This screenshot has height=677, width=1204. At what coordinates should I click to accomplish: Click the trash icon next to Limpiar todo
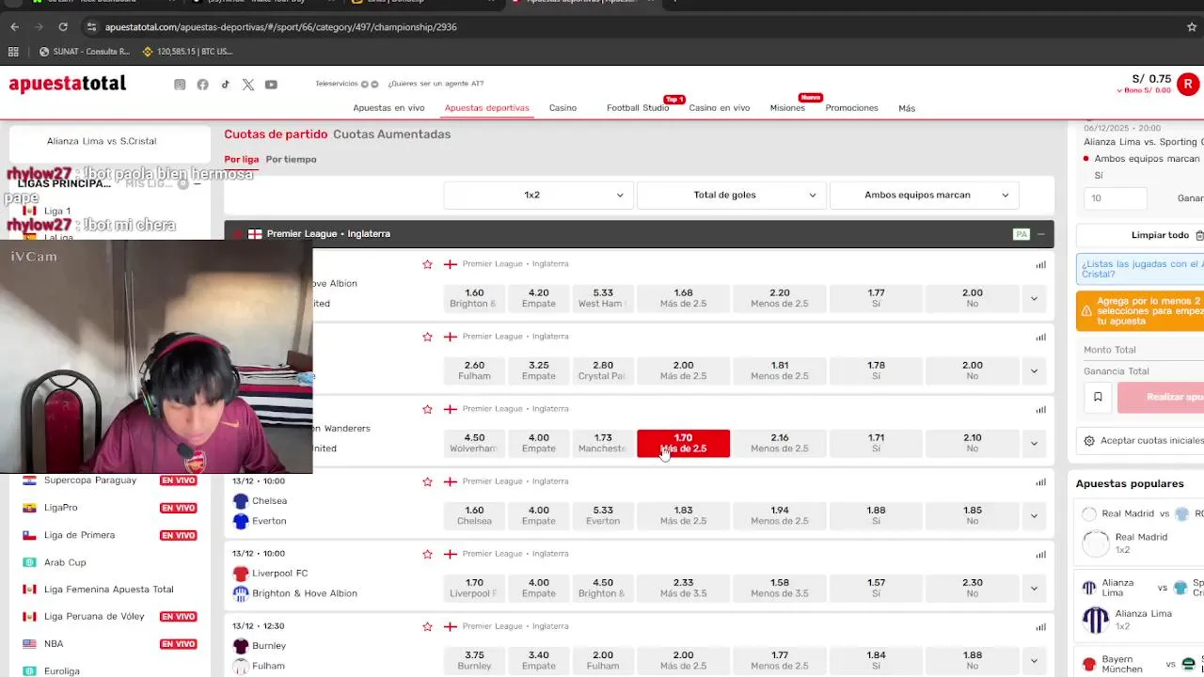tap(1198, 235)
